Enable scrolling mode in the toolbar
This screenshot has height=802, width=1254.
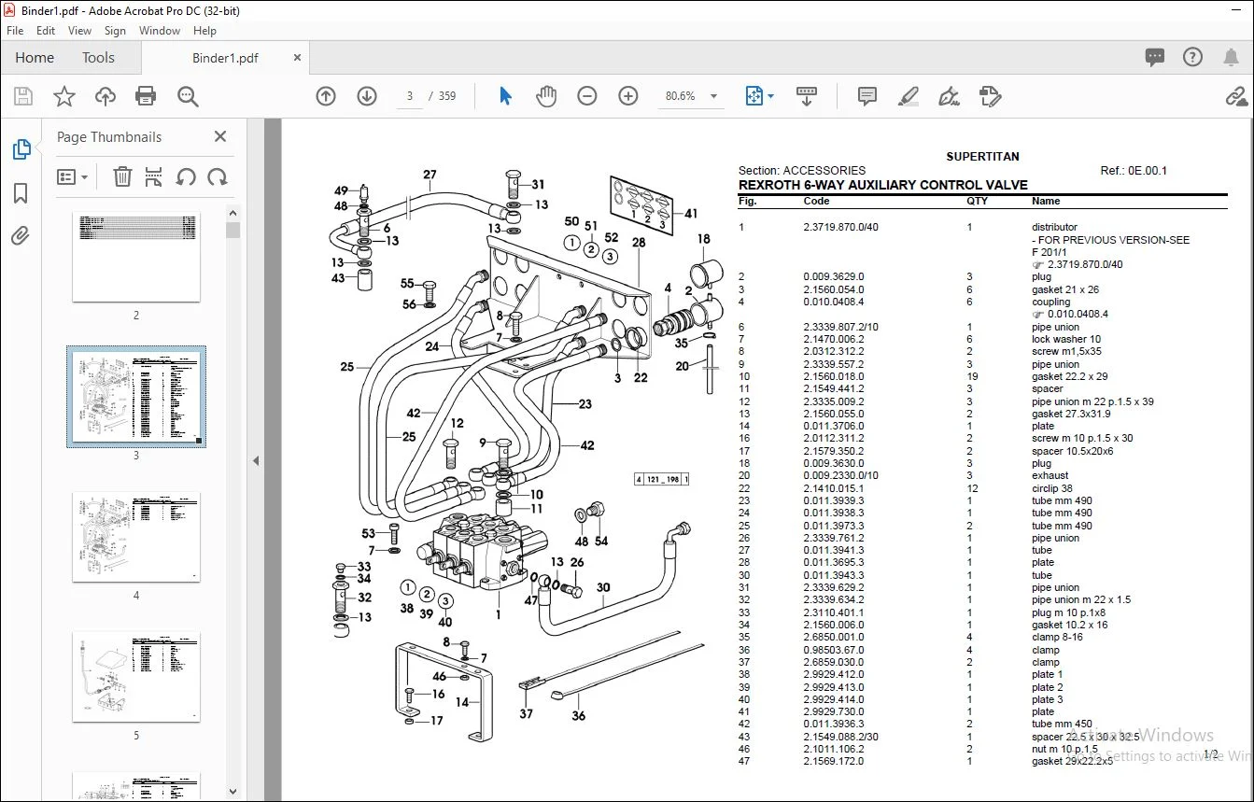pyautogui.click(x=807, y=96)
